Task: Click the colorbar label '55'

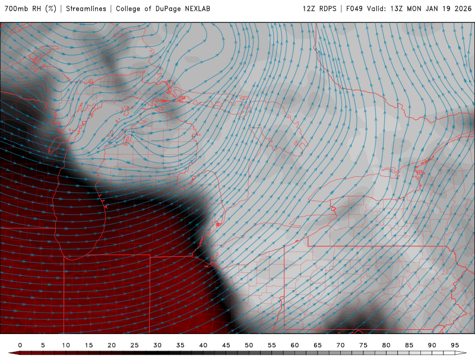Action: pos(272,345)
